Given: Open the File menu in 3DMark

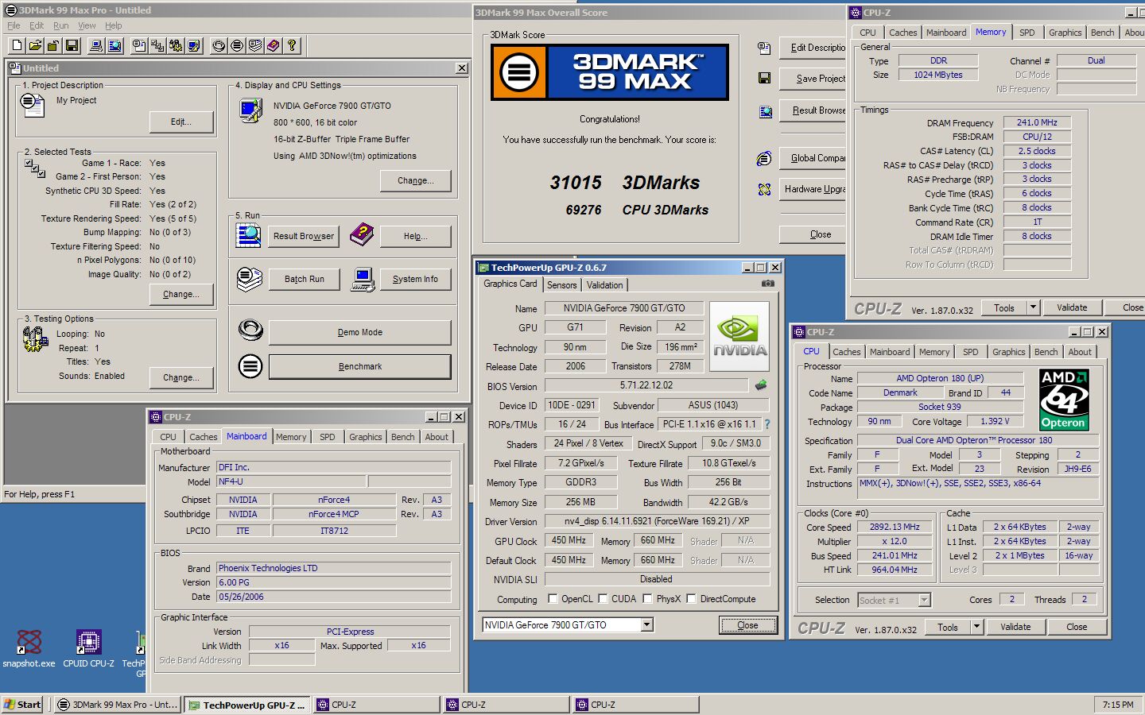Looking at the screenshot, I should point(14,25).
